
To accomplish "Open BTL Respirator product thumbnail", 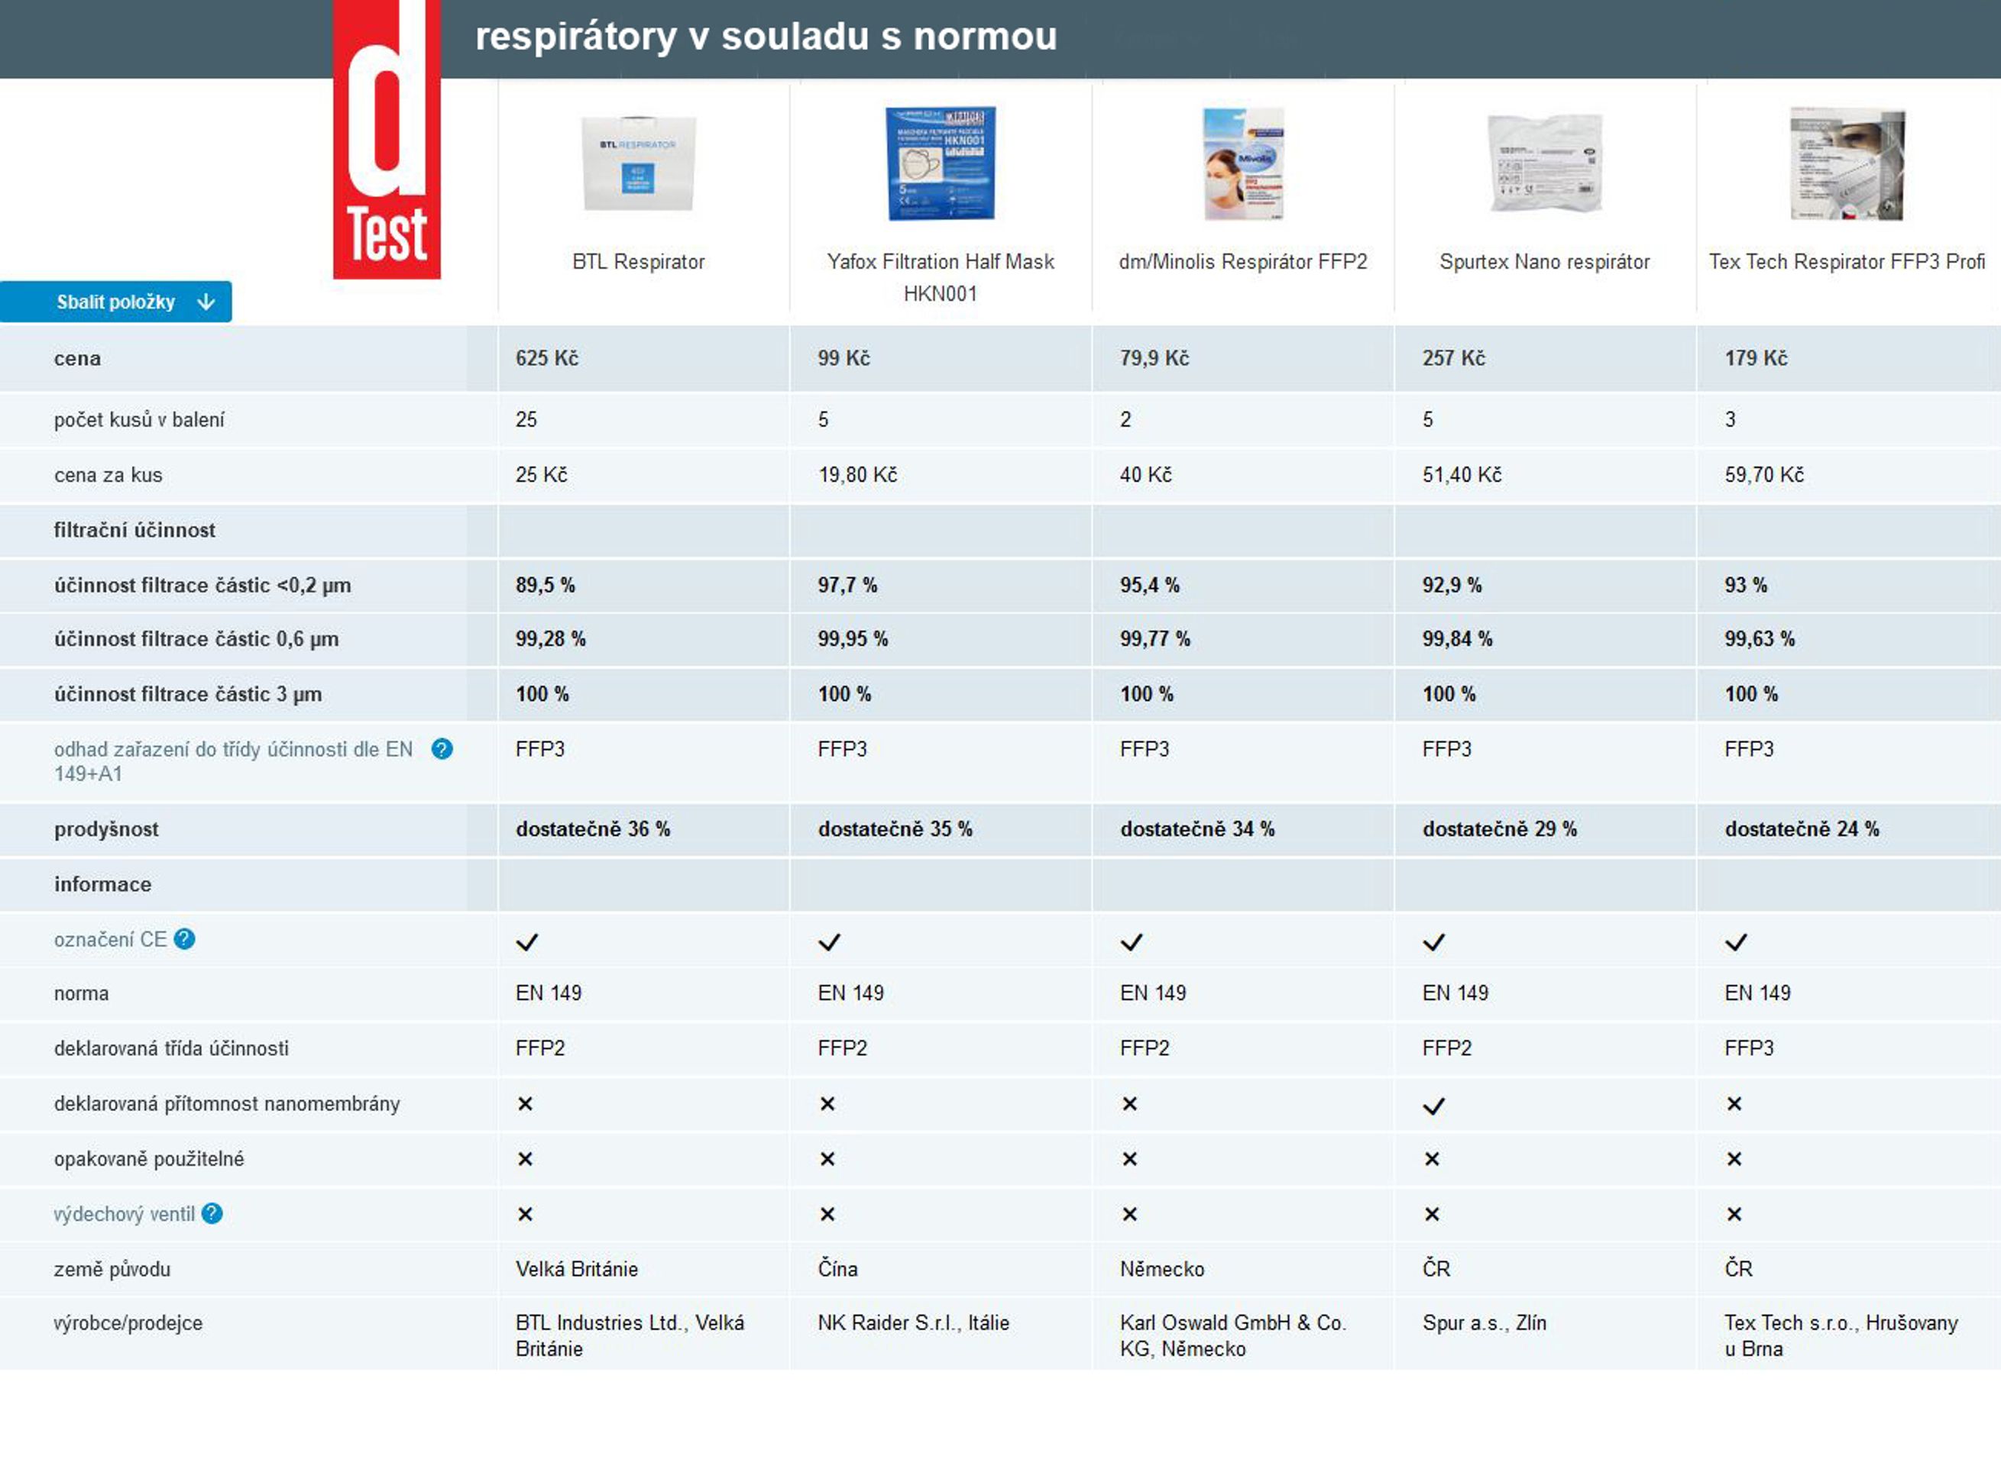I will pos(638,163).
